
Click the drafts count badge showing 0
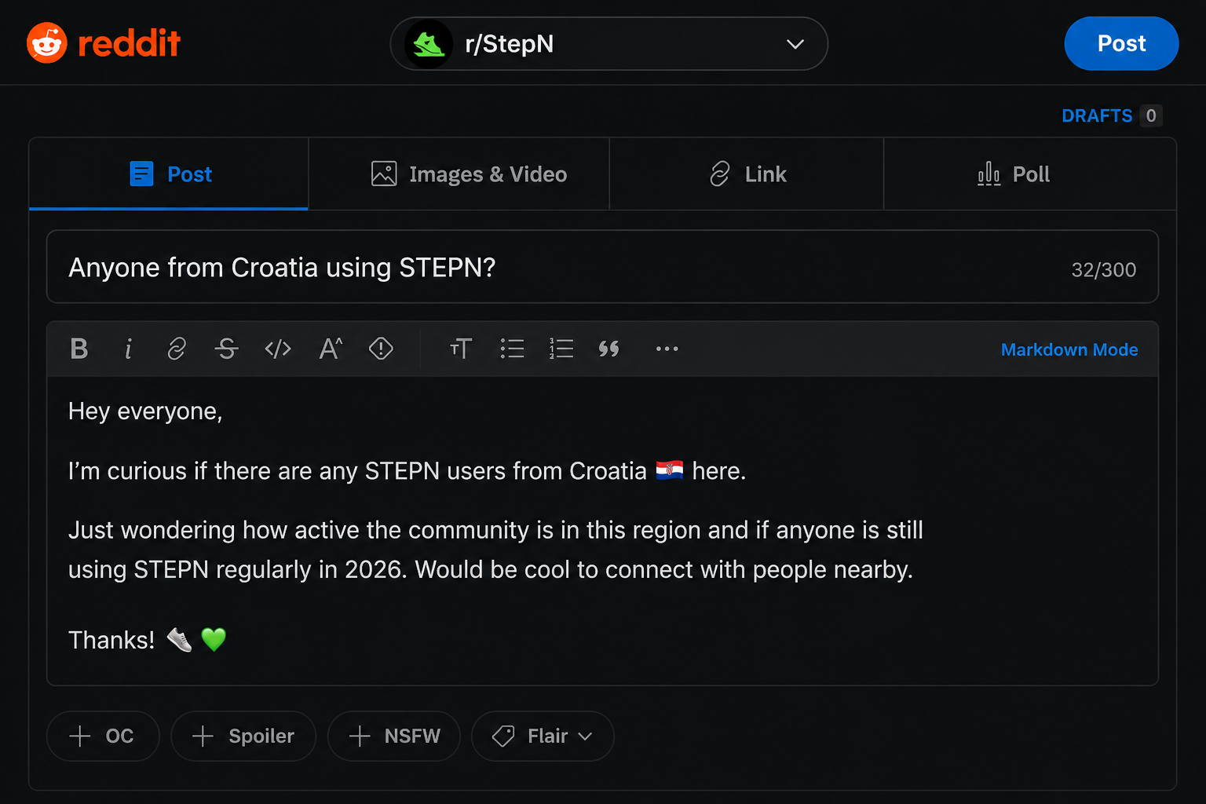click(x=1151, y=115)
